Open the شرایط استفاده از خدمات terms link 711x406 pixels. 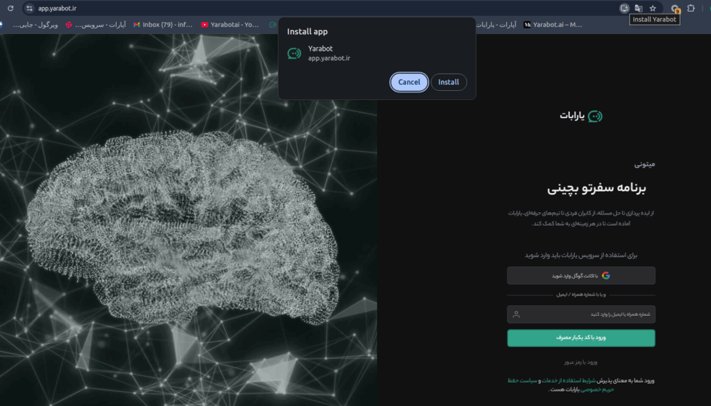[x=569, y=380]
